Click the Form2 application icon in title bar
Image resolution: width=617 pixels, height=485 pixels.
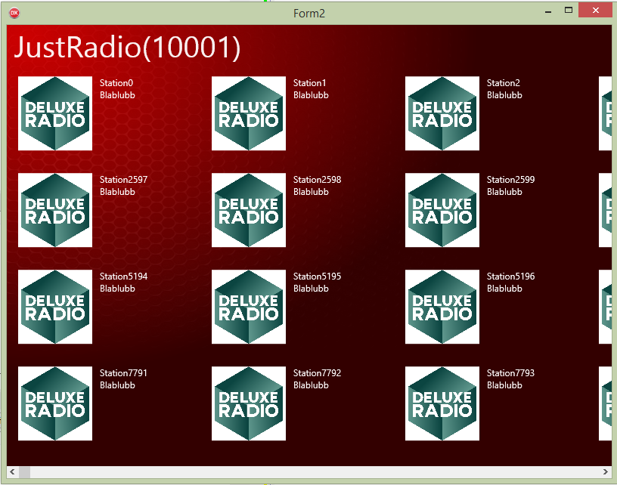point(14,13)
